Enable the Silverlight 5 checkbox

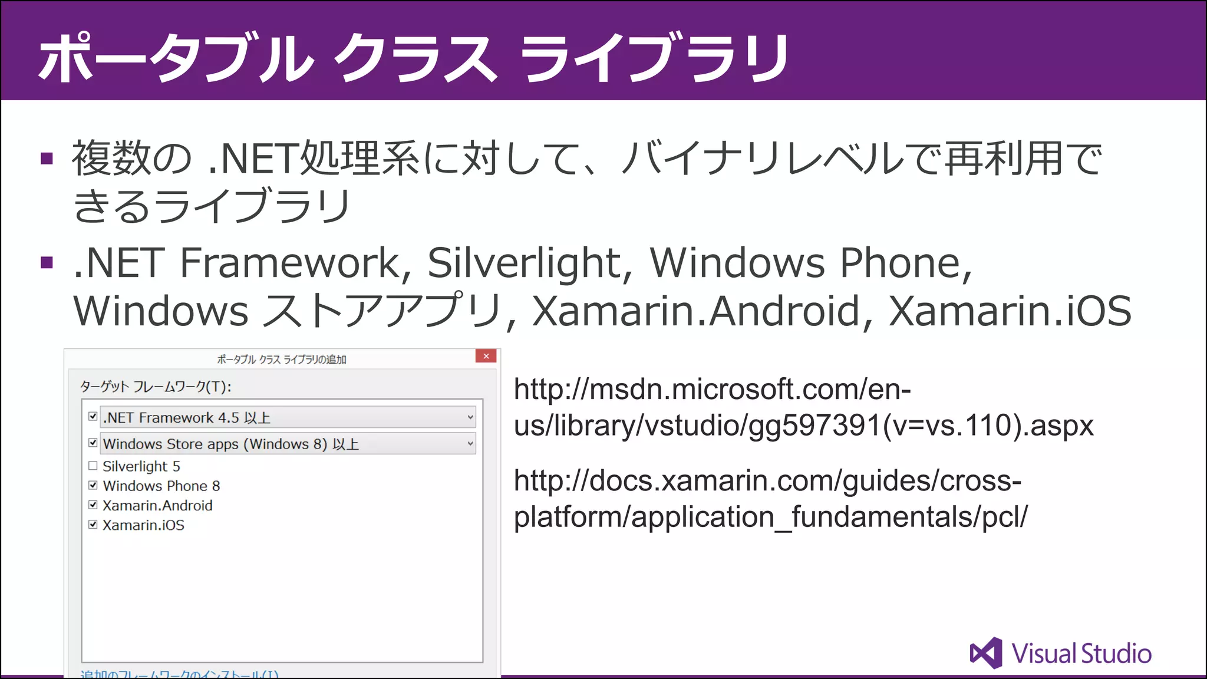tap(93, 466)
